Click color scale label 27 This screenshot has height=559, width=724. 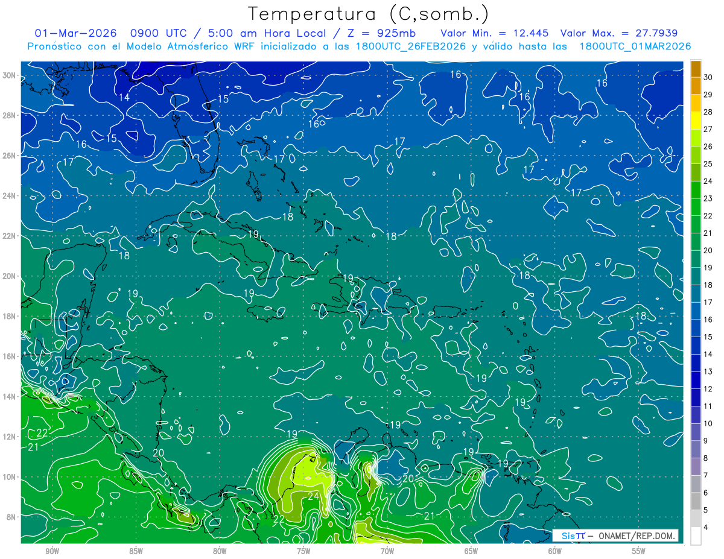(708, 129)
